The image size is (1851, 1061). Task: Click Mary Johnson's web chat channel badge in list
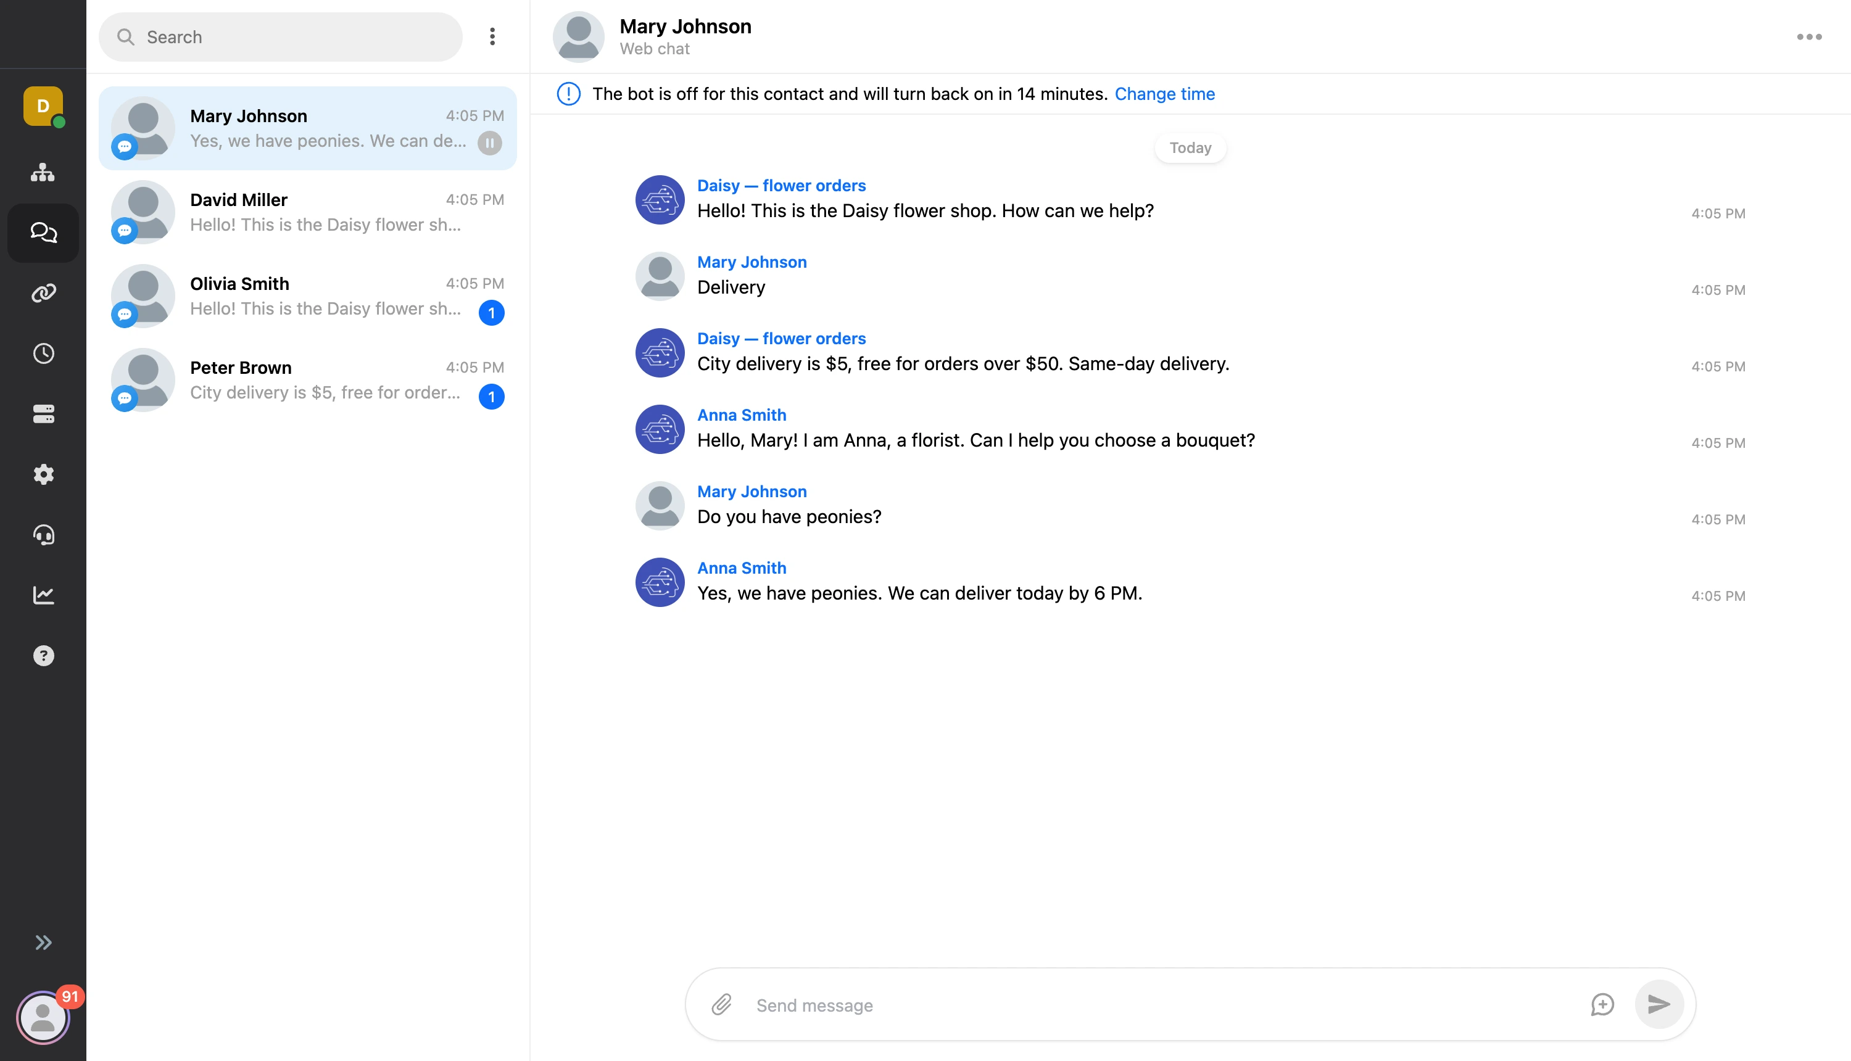[x=125, y=147]
